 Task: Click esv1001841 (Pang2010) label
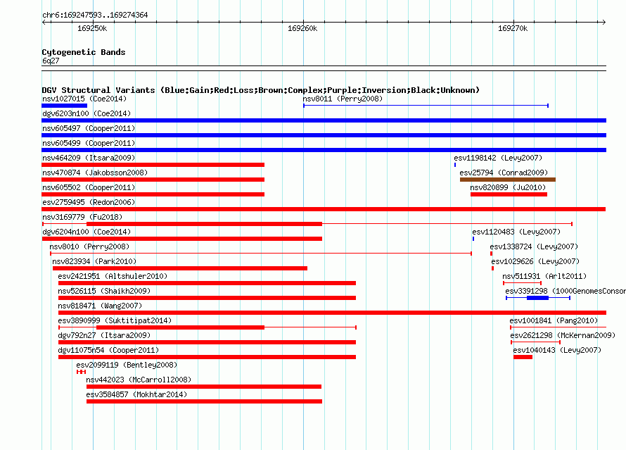[x=554, y=320]
